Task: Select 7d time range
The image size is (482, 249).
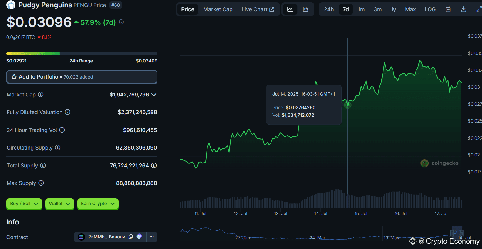Action: click(346, 9)
